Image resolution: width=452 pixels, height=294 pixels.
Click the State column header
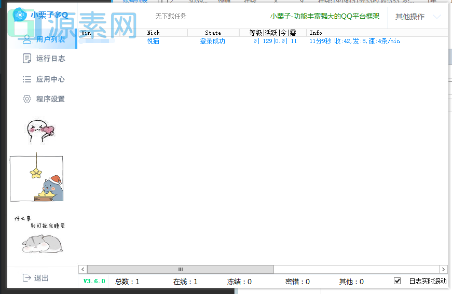(213, 33)
